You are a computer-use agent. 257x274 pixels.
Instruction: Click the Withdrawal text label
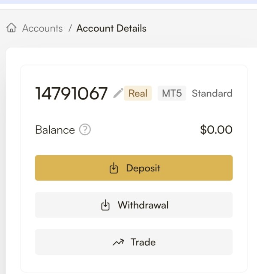[143, 205]
